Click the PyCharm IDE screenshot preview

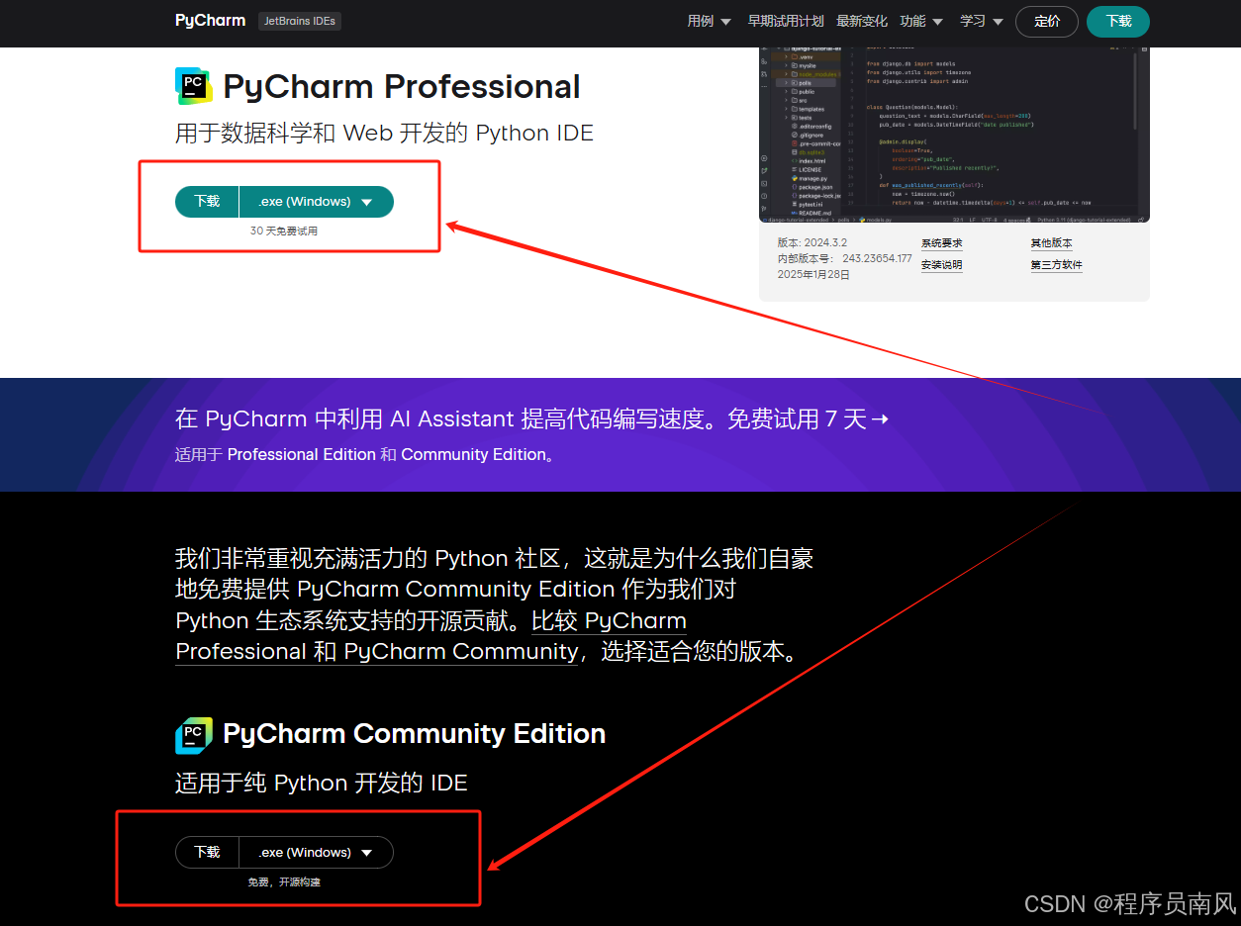pyautogui.click(x=954, y=134)
